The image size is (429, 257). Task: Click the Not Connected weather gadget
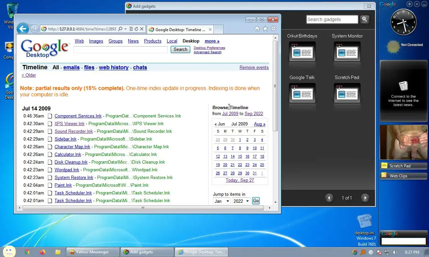404,47
